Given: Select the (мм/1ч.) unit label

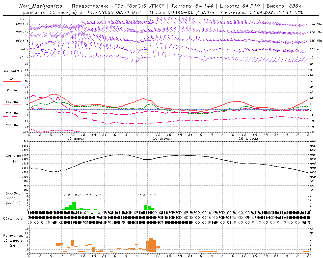Looking at the screenshot, I should [13, 203].
